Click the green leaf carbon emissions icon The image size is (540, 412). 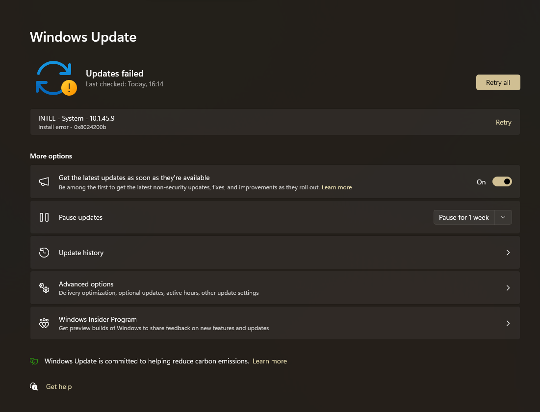point(34,361)
